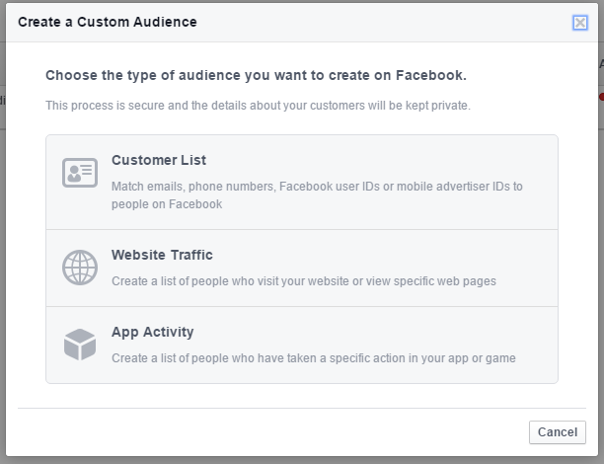Click the Customer List contact card icon
The image size is (604, 464).
[x=80, y=173]
